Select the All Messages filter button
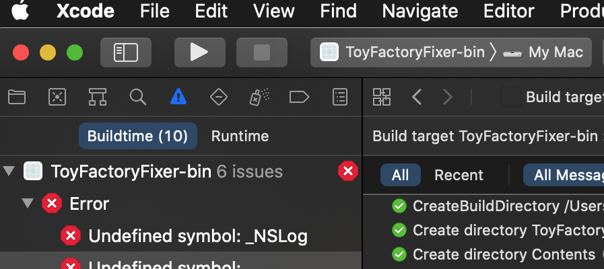This screenshot has height=269, width=604. (x=564, y=175)
